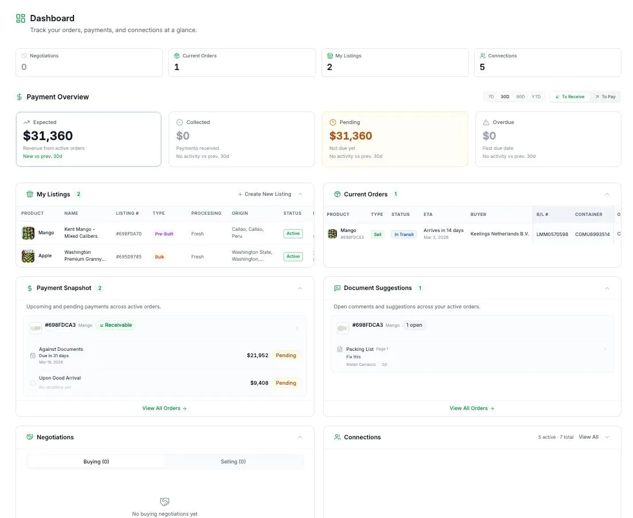
Task: Collapse the Payment Snapshot panel chevron
Action: tap(300, 288)
